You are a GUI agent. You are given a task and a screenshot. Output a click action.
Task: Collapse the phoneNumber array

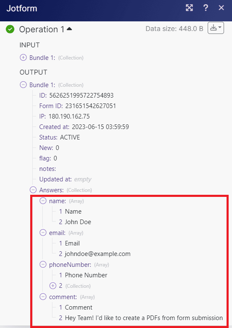click(x=43, y=264)
